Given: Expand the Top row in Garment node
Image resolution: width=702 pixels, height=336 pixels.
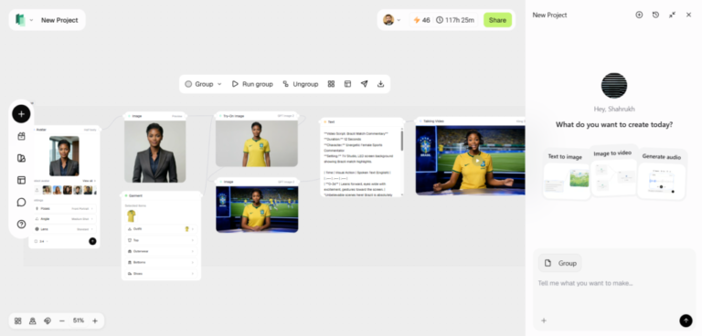Looking at the screenshot, I should click(x=161, y=240).
